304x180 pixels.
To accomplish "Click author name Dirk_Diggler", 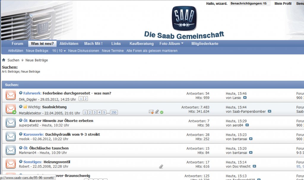I will 28,99.
